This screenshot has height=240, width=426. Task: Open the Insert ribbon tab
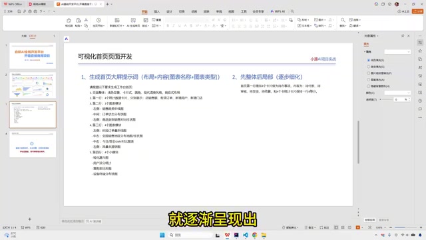pos(157,11)
